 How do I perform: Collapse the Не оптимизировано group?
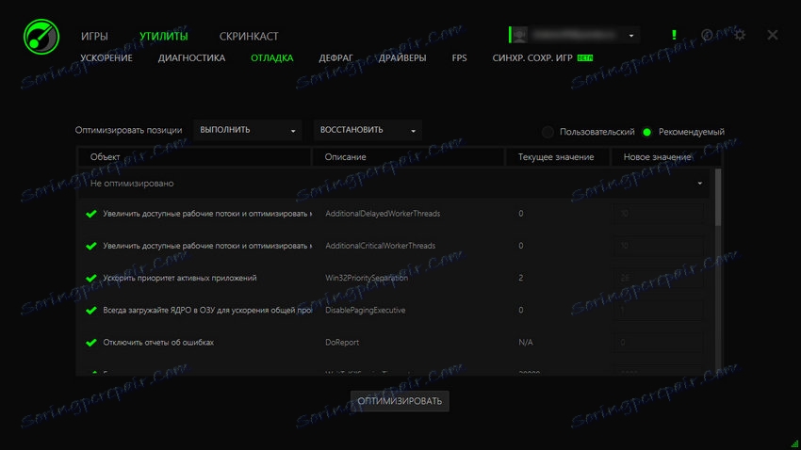coord(700,184)
